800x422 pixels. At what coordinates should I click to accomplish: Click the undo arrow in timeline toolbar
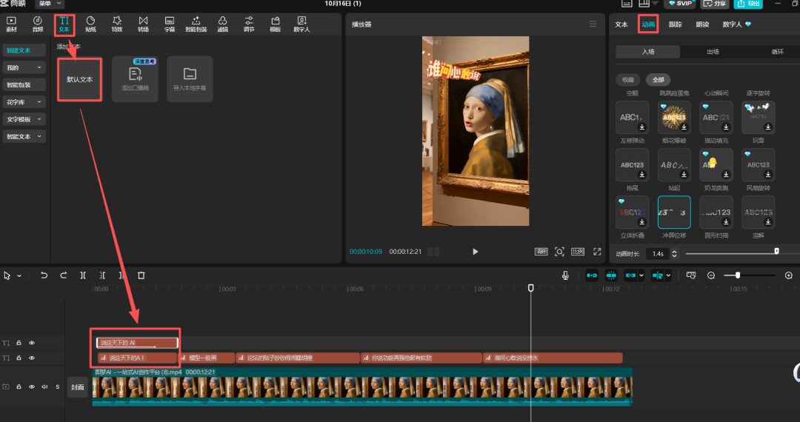coord(44,275)
